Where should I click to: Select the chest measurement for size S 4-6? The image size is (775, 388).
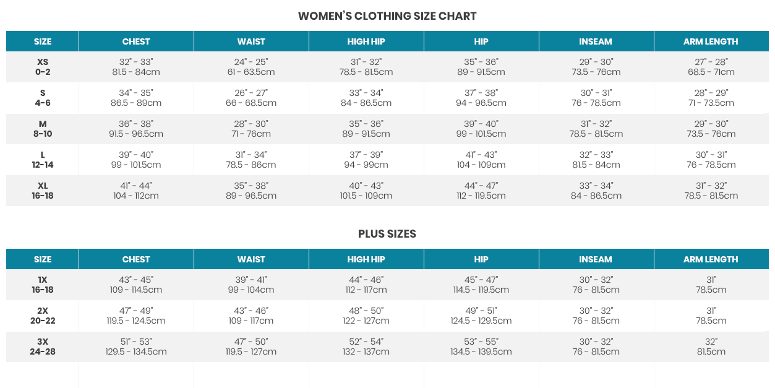point(136,98)
